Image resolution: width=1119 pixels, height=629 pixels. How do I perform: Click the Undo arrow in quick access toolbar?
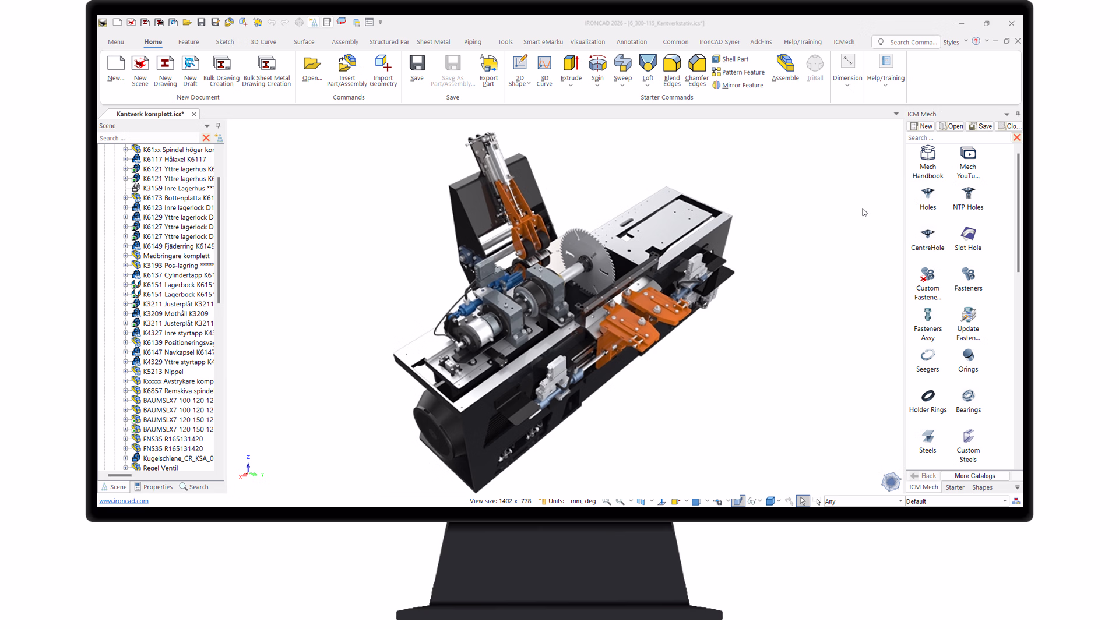coord(272,22)
